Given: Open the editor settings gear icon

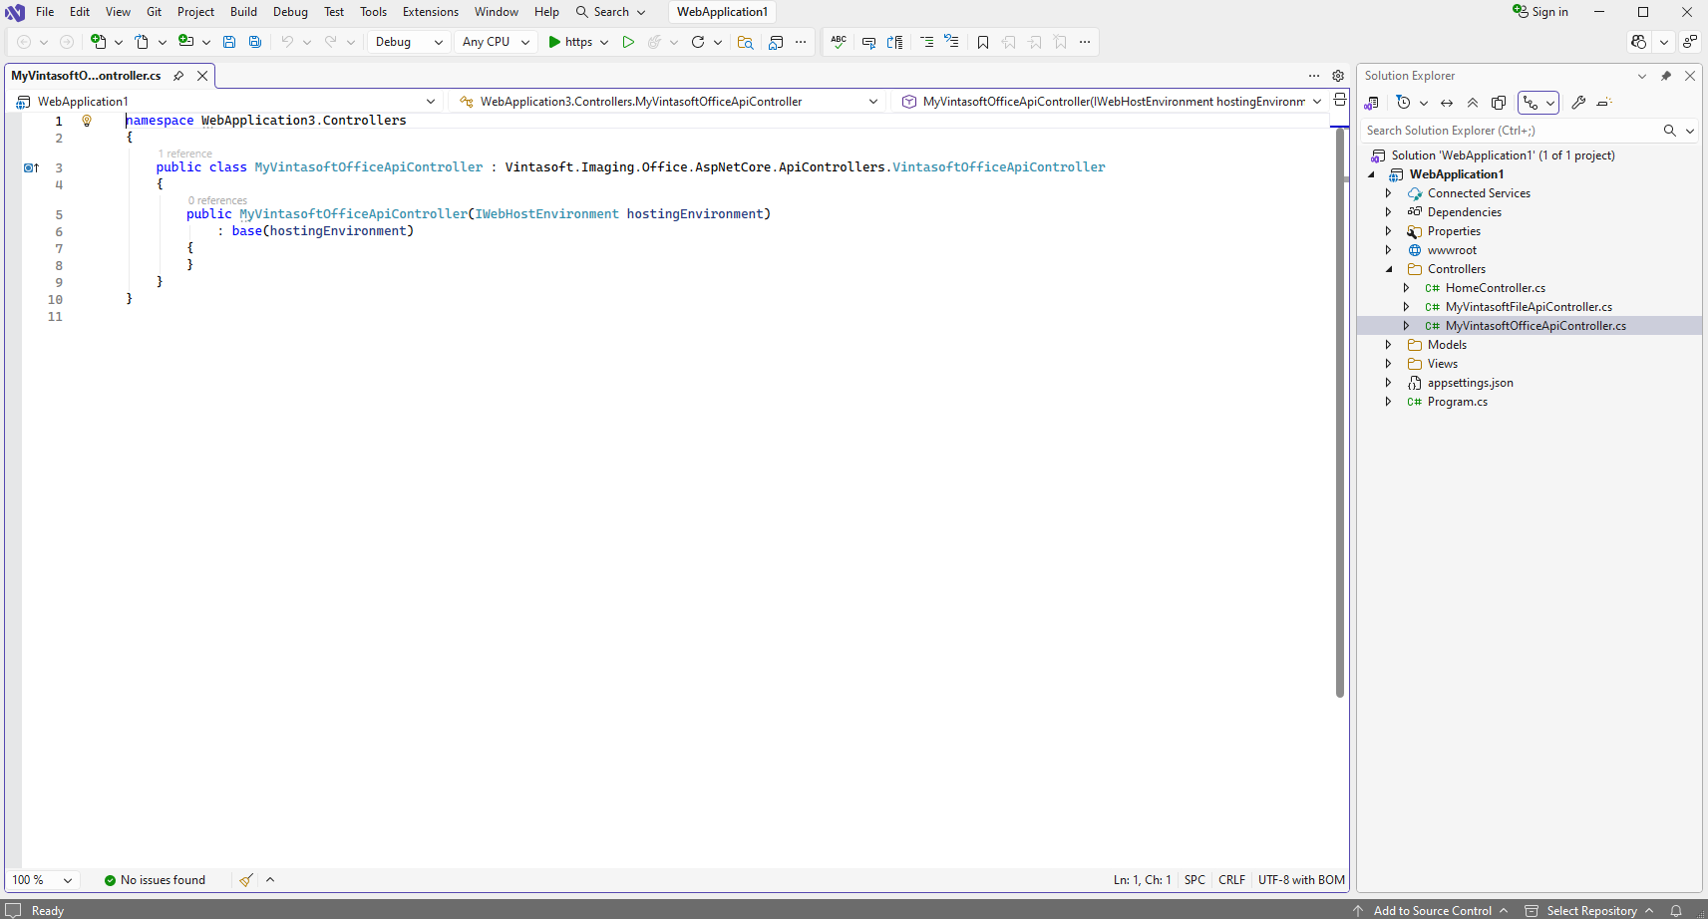Looking at the screenshot, I should tap(1338, 76).
